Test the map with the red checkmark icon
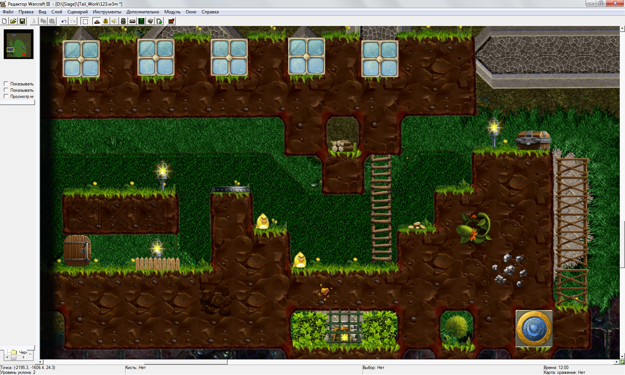 click(172, 21)
